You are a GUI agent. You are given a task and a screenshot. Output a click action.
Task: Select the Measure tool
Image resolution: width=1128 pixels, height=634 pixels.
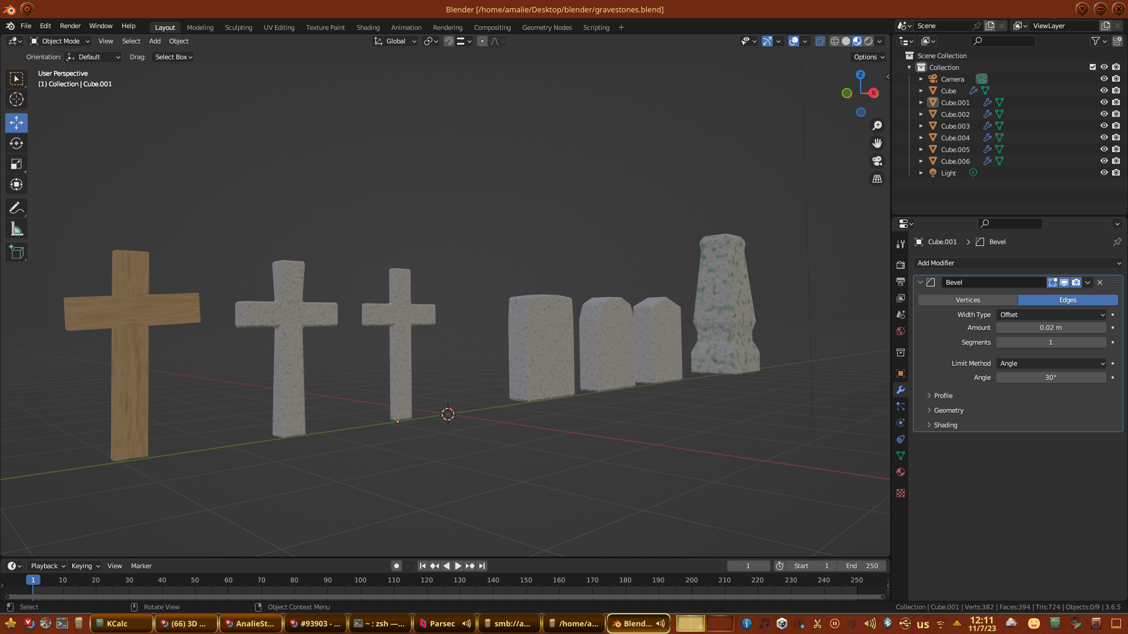pyautogui.click(x=16, y=230)
